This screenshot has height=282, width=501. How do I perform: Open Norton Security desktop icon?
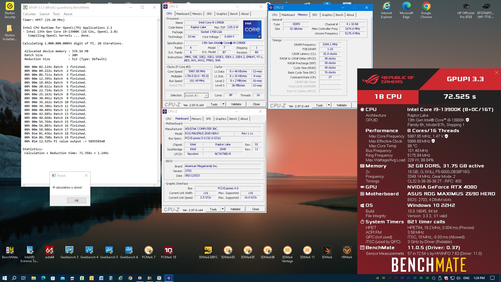[10, 10]
